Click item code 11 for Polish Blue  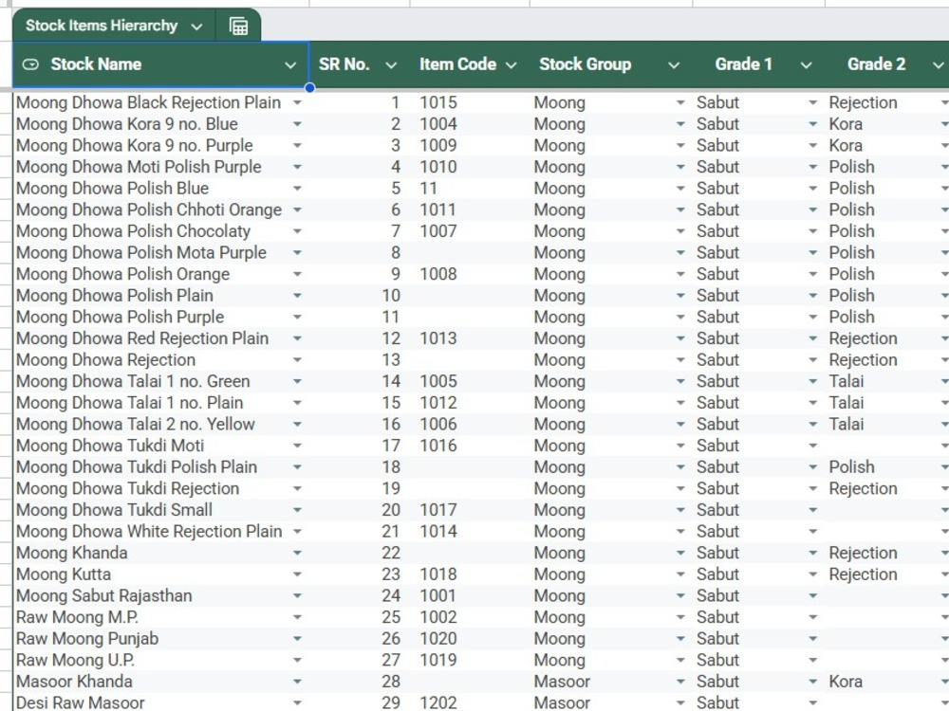(x=429, y=189)
